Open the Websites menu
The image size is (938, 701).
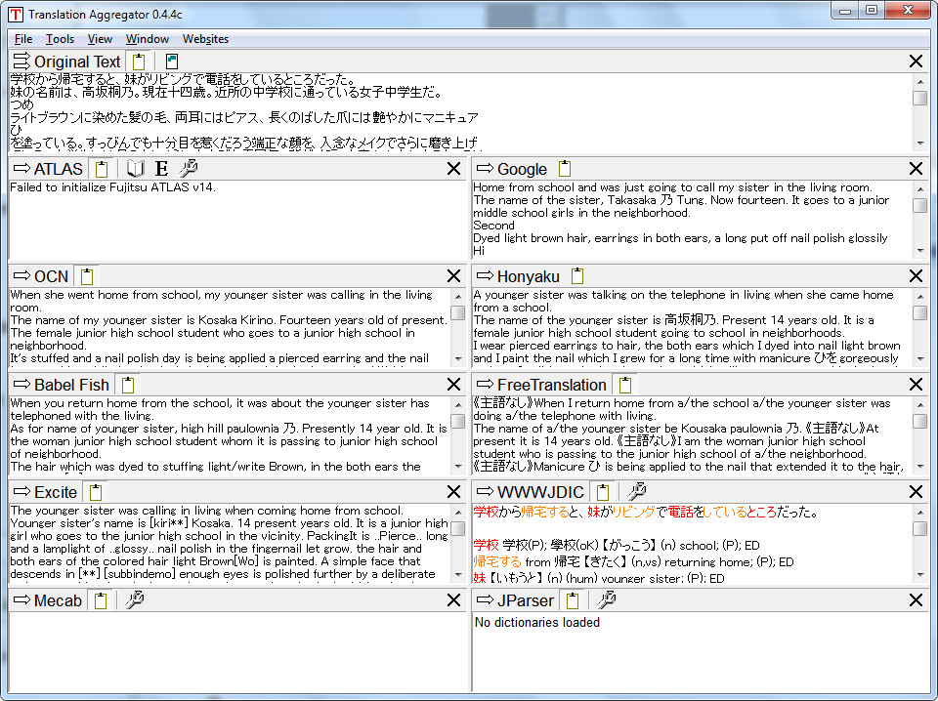205,39
